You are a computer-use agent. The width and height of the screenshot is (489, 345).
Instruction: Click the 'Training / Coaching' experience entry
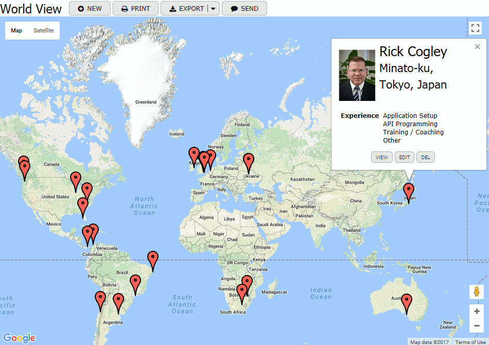pyautogui.click(x=413, y=132)
